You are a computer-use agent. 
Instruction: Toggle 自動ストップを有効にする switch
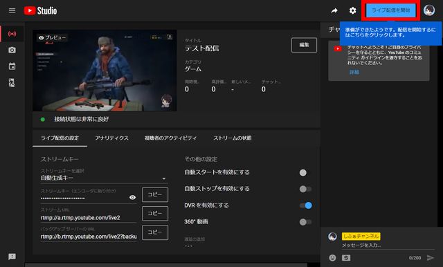pyautogui.click(x=305, y=189)
